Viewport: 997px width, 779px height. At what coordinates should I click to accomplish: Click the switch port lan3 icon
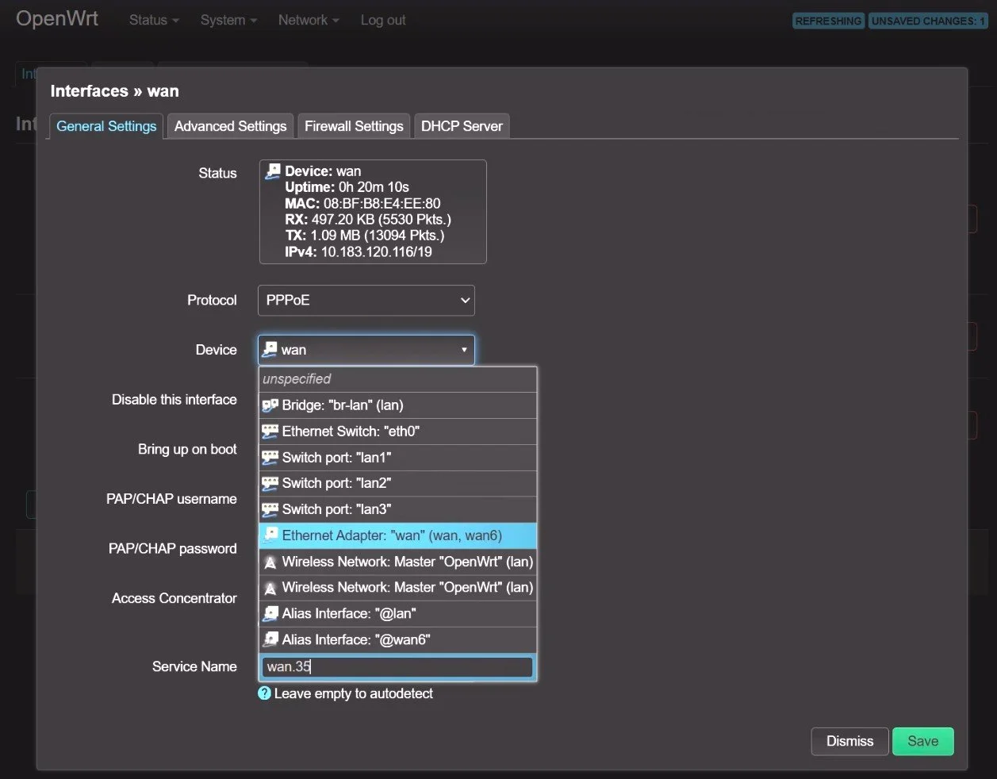(x=270, y=509)
